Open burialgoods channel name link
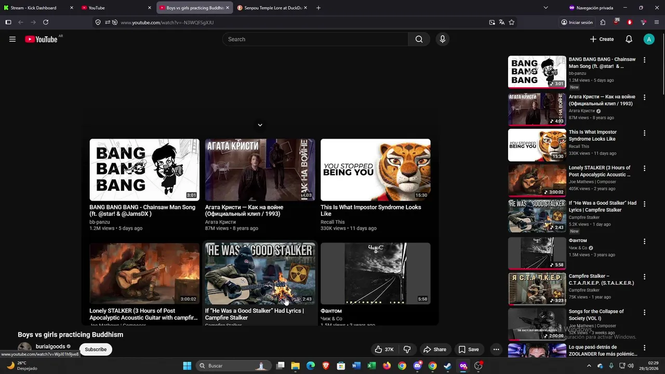665x374 pixels. [50, 346]
